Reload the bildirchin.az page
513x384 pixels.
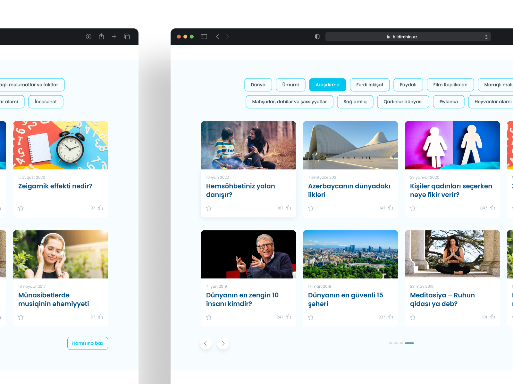pyautogui.click(x=486, y=36)
